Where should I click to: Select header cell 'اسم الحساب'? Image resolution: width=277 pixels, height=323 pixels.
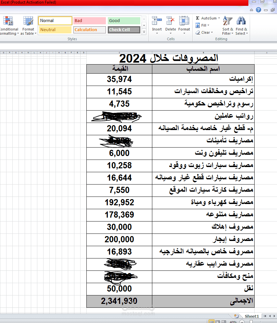coord(203,69)
